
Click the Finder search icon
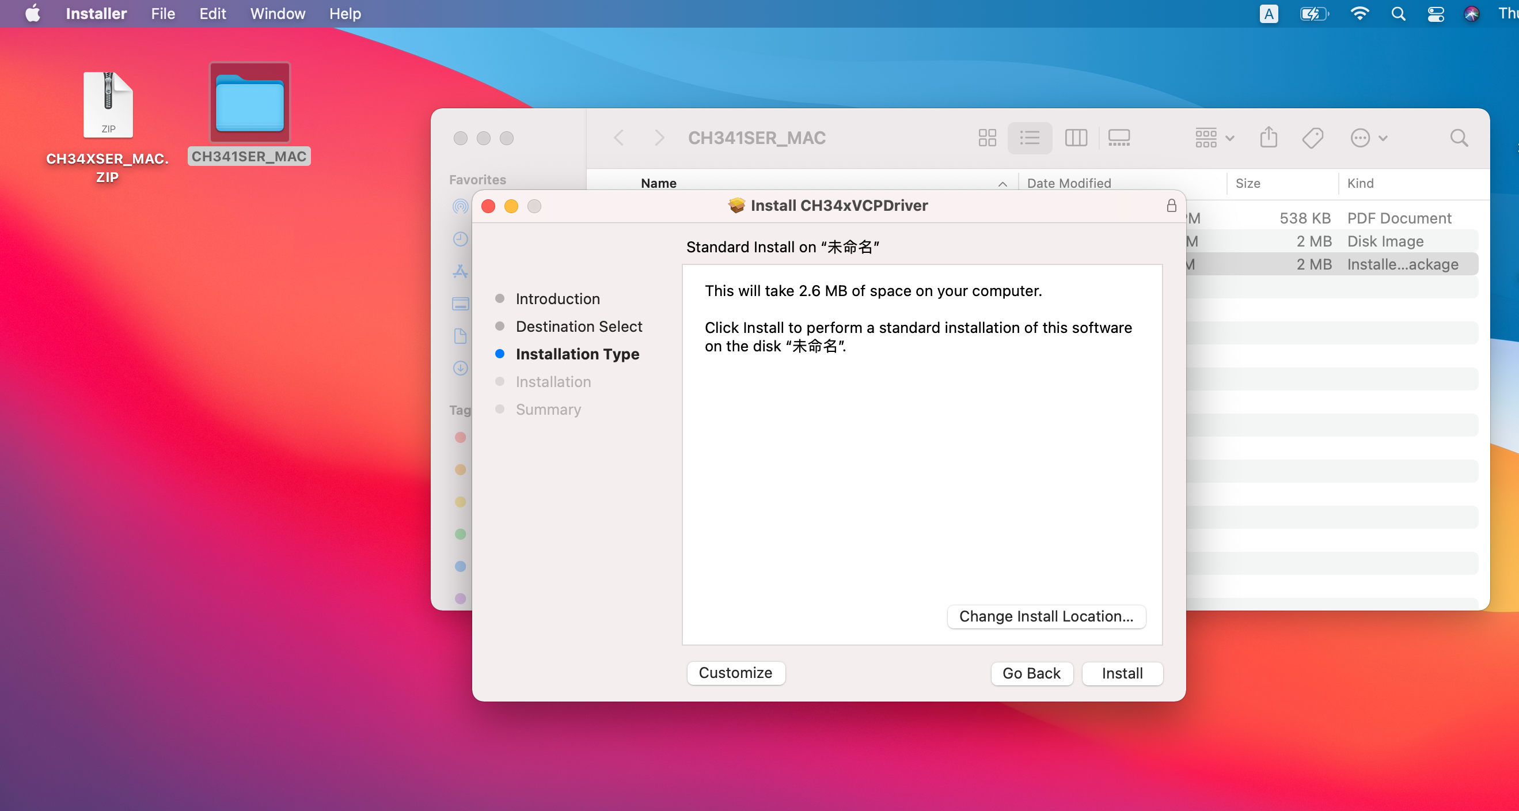pos(1459,138)
